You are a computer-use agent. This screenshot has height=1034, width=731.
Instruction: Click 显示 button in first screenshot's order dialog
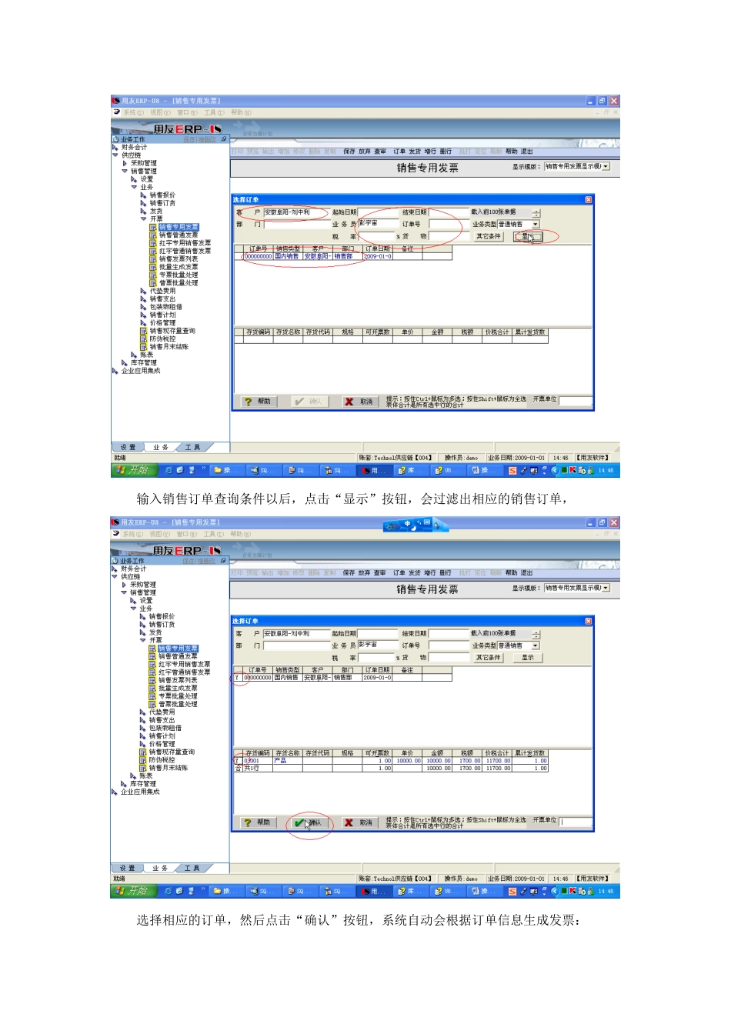[528, 236]
